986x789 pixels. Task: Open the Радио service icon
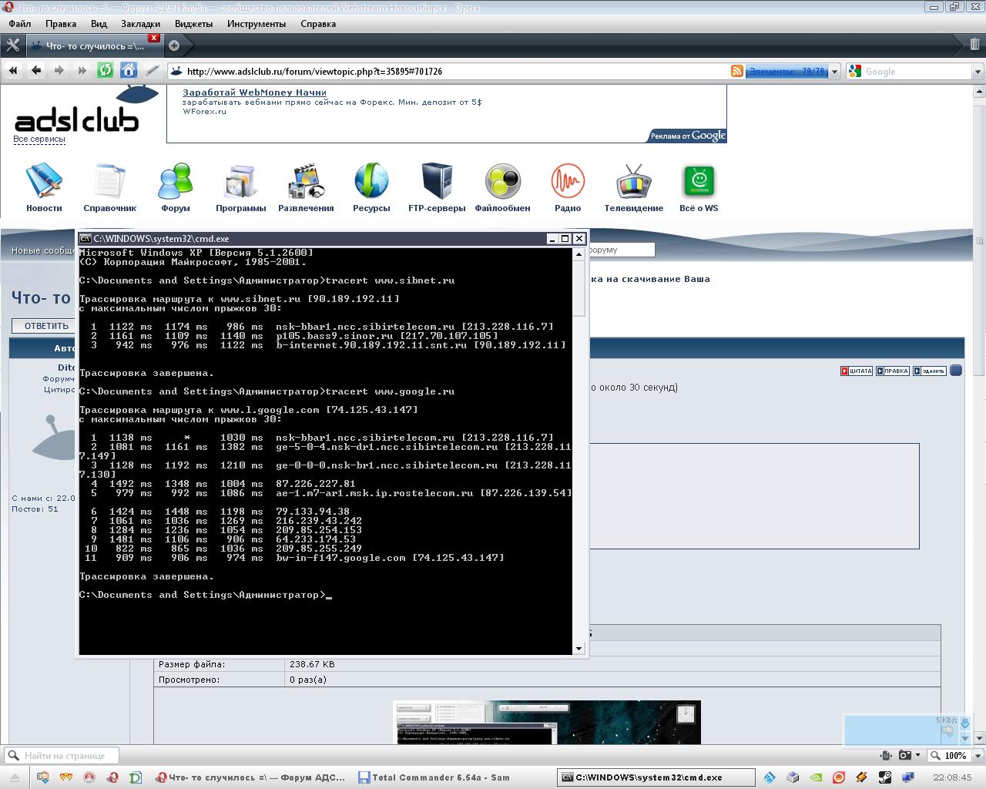(x=568, y=182)
